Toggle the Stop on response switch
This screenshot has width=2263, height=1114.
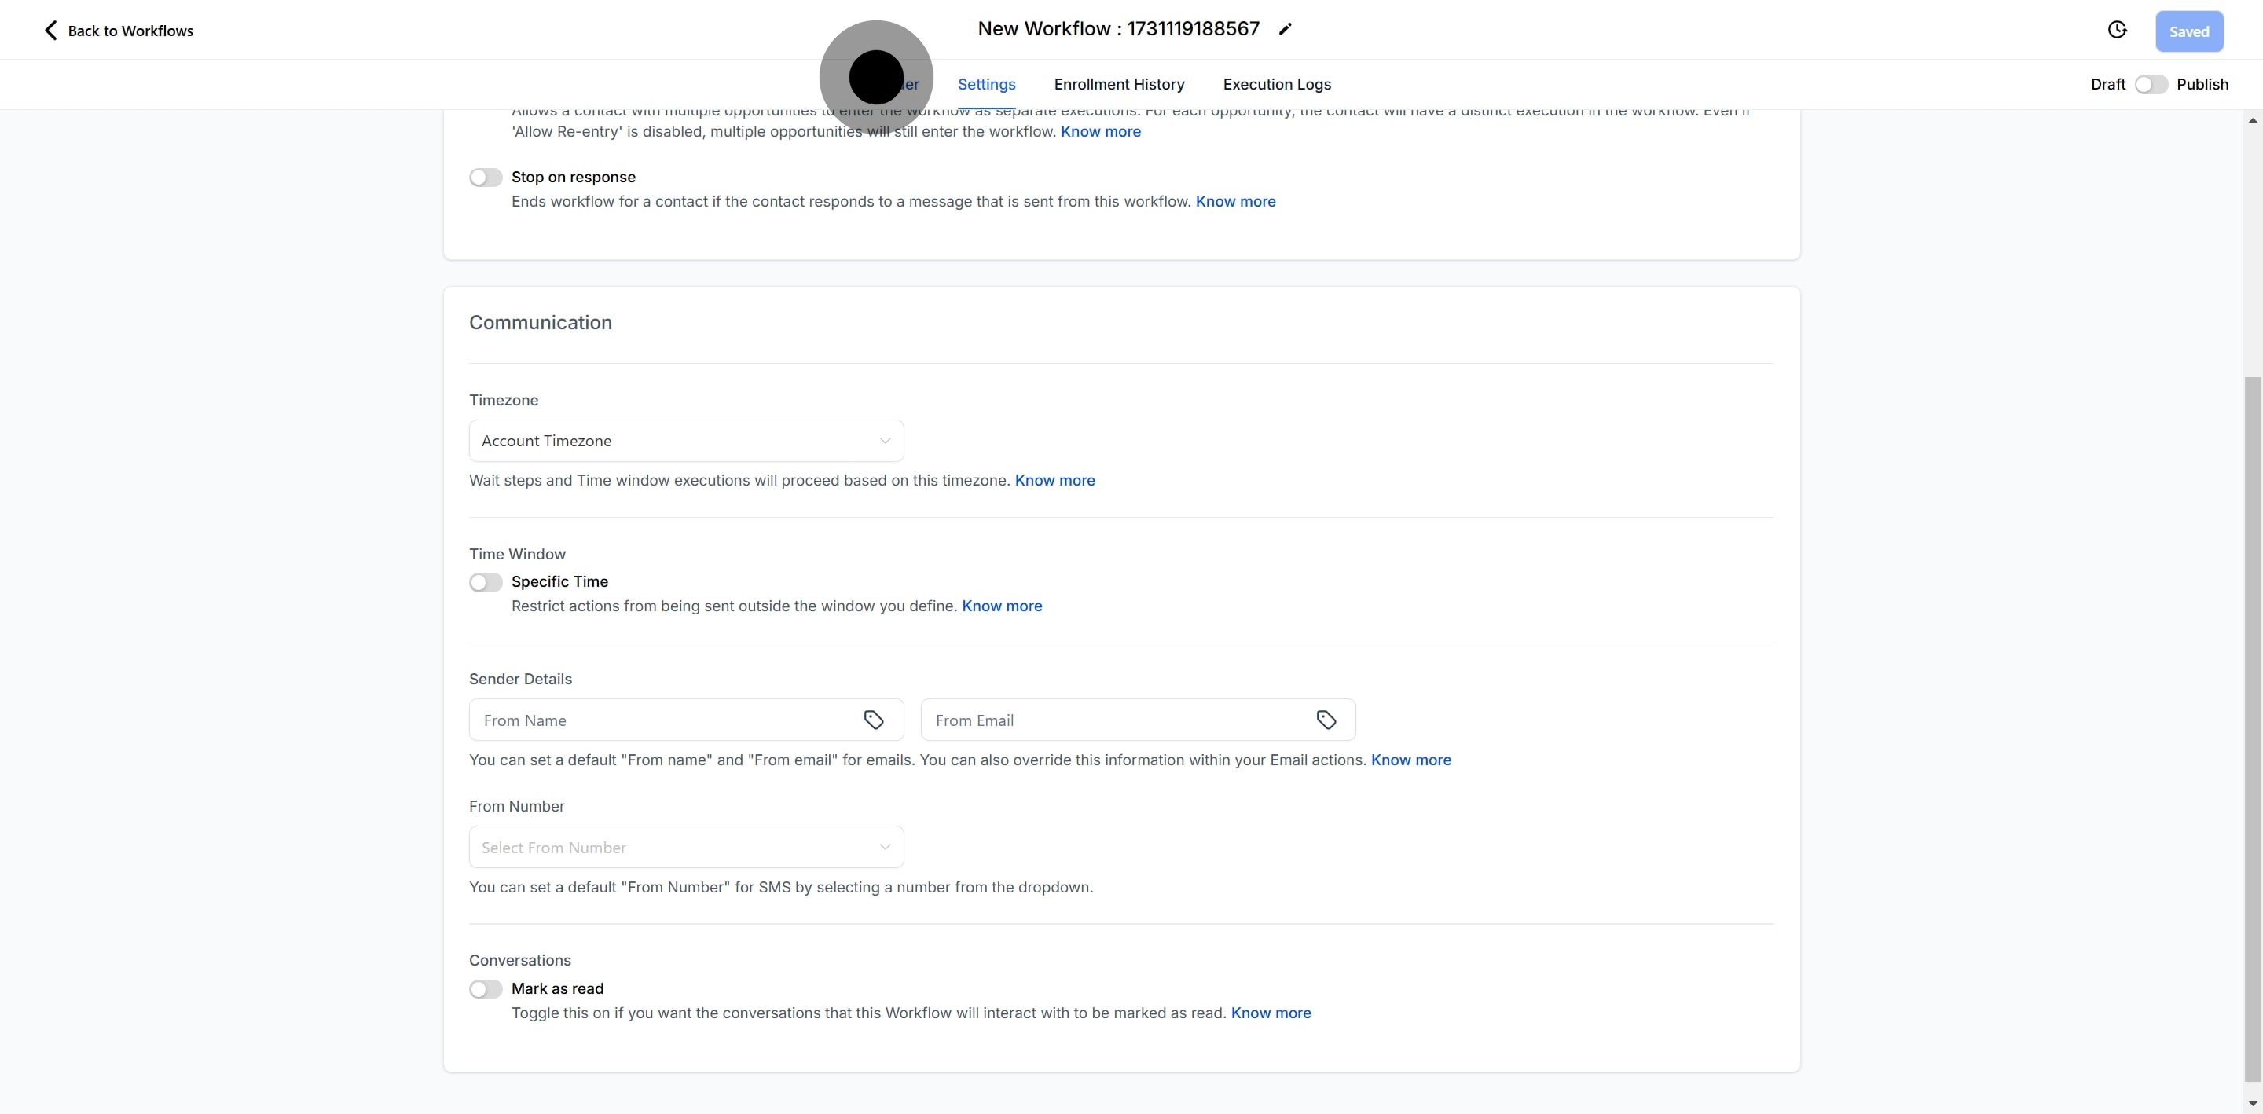coord(485,178)
